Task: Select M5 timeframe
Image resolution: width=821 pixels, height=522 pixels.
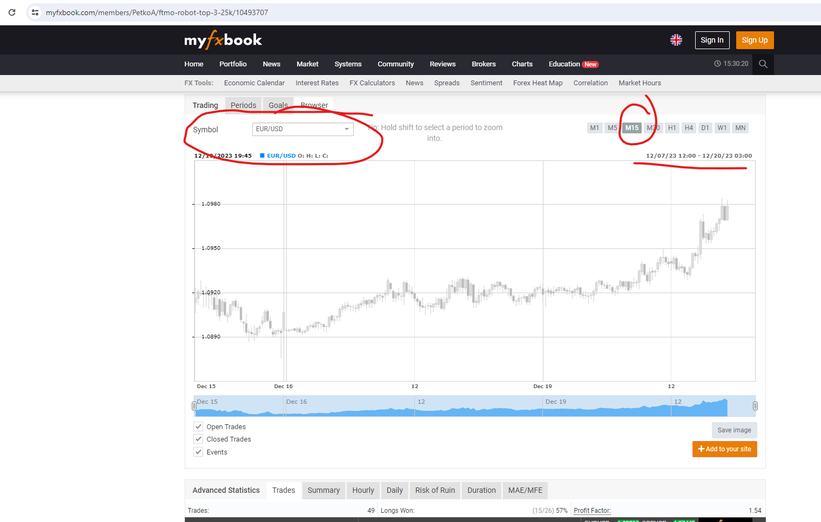Action: (612, 128)
